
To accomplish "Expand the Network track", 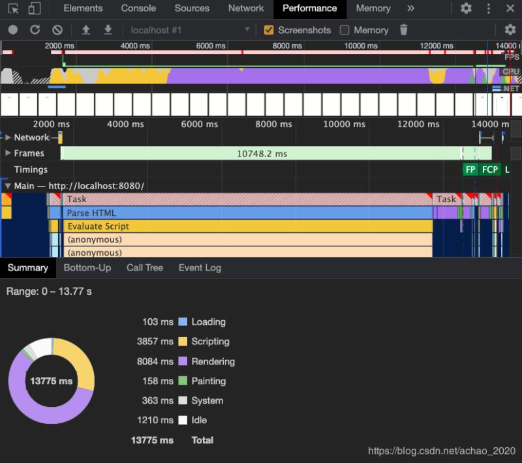I will (x=8, y=138).
